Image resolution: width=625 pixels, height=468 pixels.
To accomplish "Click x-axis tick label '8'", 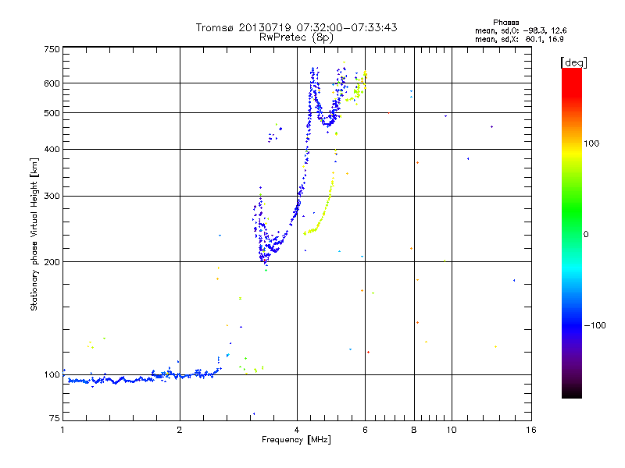I will point(414,430).
